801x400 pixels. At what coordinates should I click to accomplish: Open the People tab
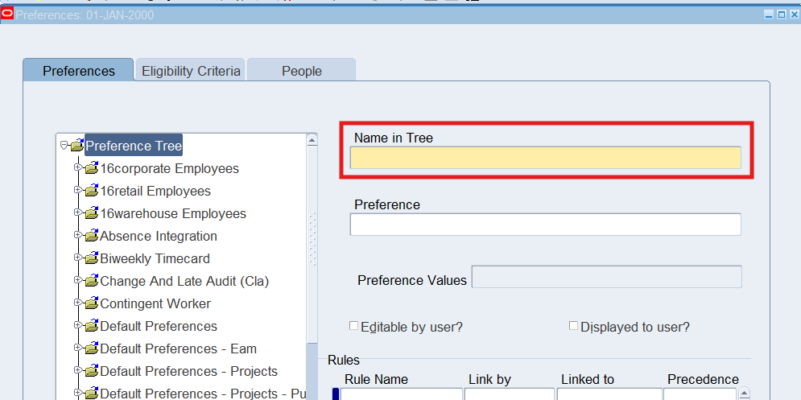301,71
